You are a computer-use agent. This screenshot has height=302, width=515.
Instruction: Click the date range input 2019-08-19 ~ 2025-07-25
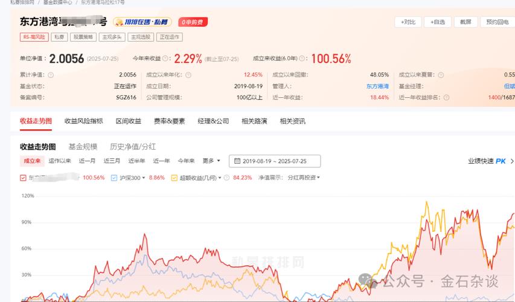(275, 161)
